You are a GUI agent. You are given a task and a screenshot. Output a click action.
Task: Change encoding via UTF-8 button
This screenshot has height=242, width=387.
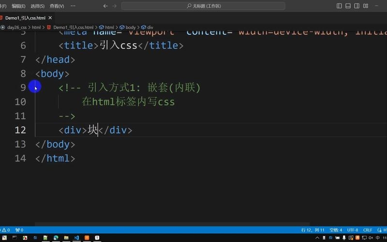point(353,230)
